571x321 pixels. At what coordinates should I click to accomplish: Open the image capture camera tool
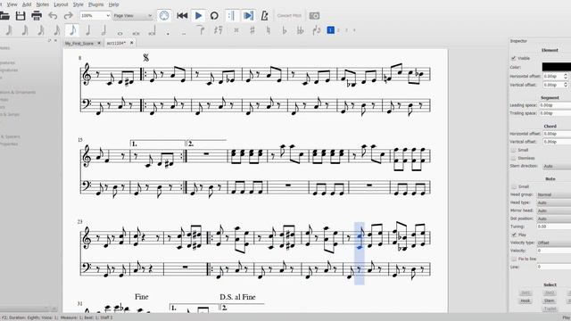click(314, 16)
